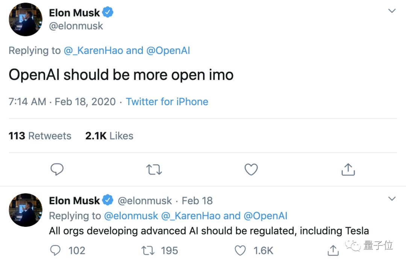Click the avatar on the reply tweet
The image size is (406, 263).
pos(26,210)
